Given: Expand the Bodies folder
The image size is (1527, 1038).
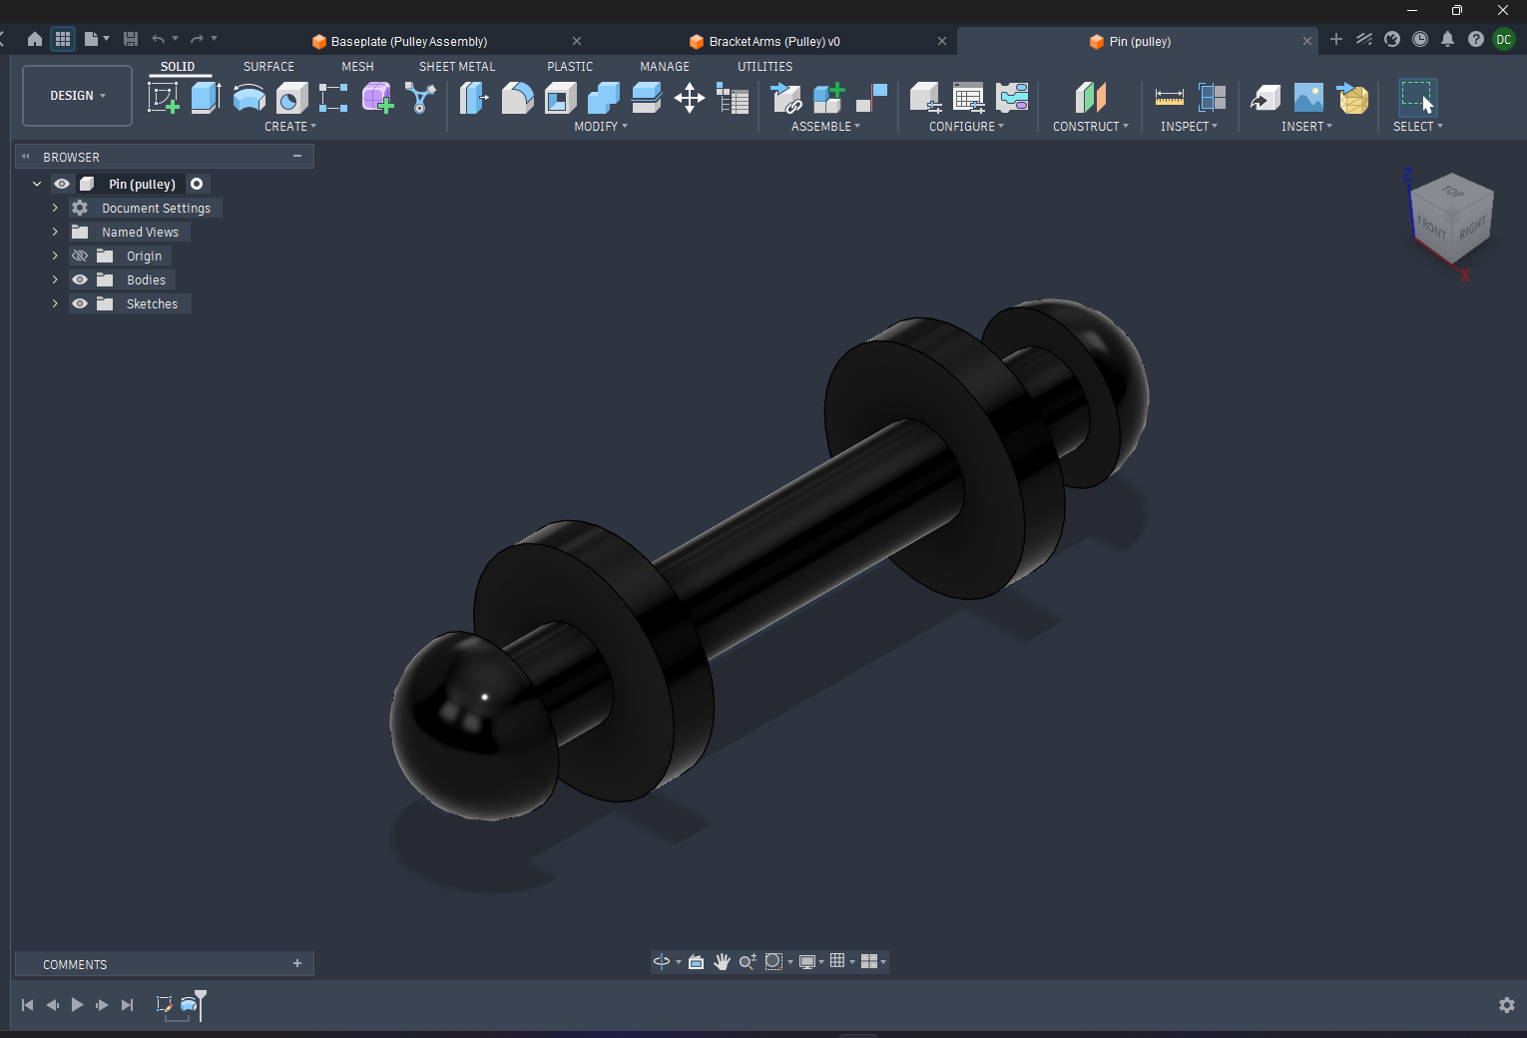Looking at the screenshot, I should coord(55,279).
